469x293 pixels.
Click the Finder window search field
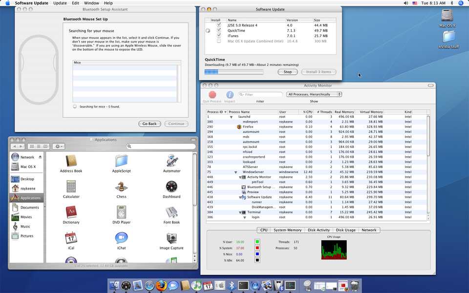pos(161,146)
